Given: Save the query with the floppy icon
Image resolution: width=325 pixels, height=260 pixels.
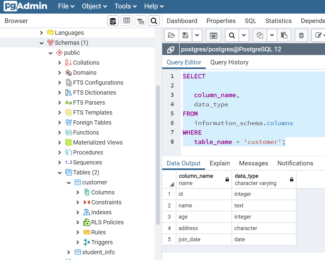Looking at the screenshot, I should click(x=185, y=35).
